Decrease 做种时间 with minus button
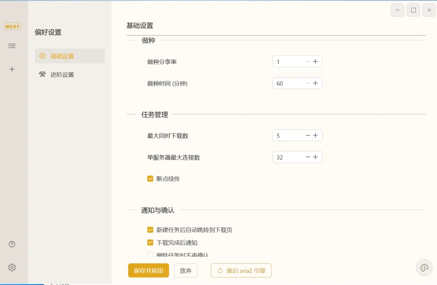437x285 pixels. pyautogui.click(x=308, y=83)
